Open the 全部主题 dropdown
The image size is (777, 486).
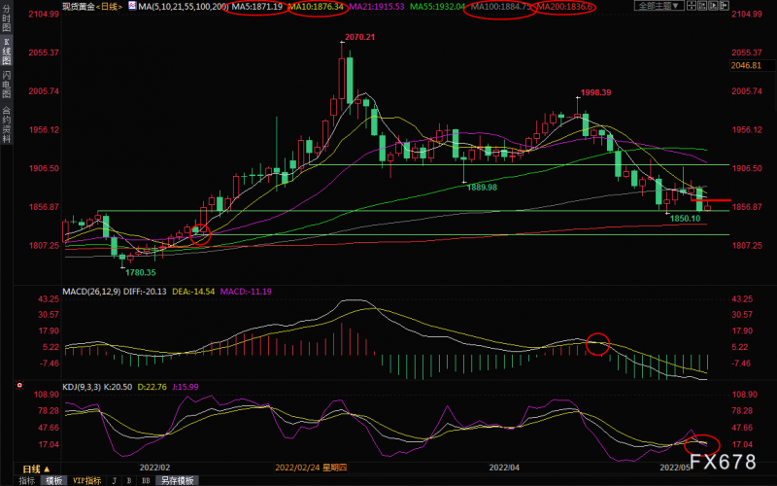659,6
